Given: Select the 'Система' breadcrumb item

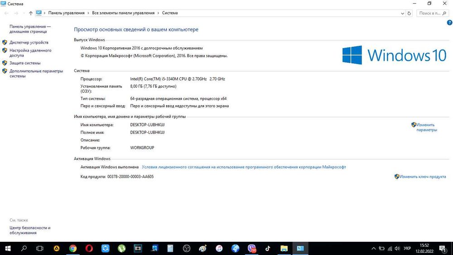Looking at the screenshot, I should [x=170, y=13].
